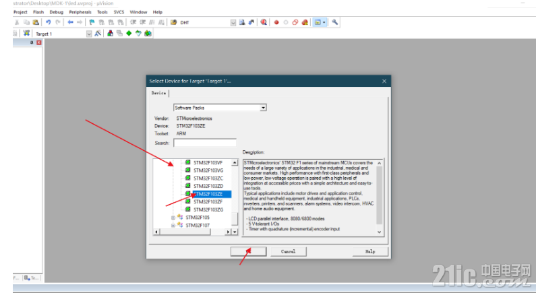Confirm device selection with OK button
The image size is (536, 293).
click(x=249, y=251)
